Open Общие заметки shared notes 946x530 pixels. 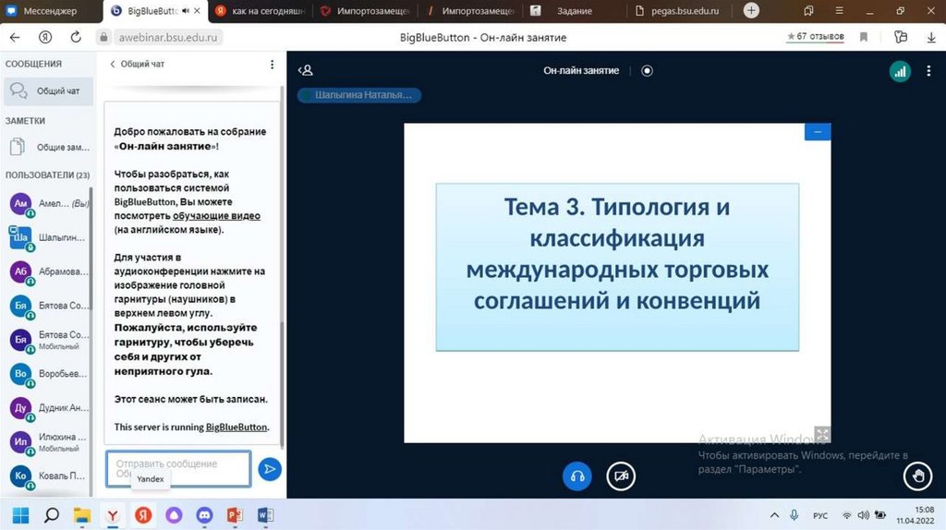[48, 147]
